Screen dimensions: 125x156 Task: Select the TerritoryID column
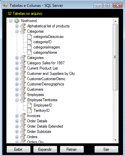tap(41, 110)
